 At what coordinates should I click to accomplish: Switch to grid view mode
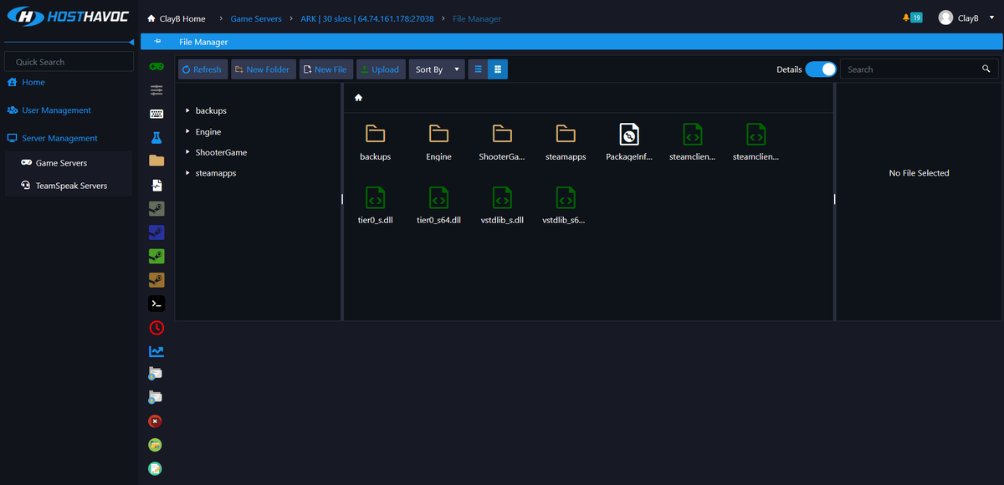pyautogui.click(x=498, y=69)
